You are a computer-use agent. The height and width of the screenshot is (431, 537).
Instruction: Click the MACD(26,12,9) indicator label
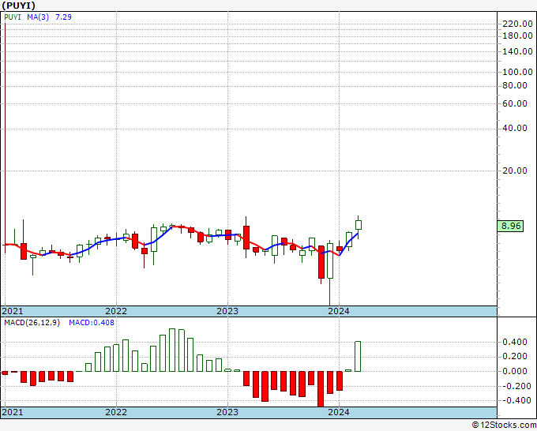tap(32, 323)
